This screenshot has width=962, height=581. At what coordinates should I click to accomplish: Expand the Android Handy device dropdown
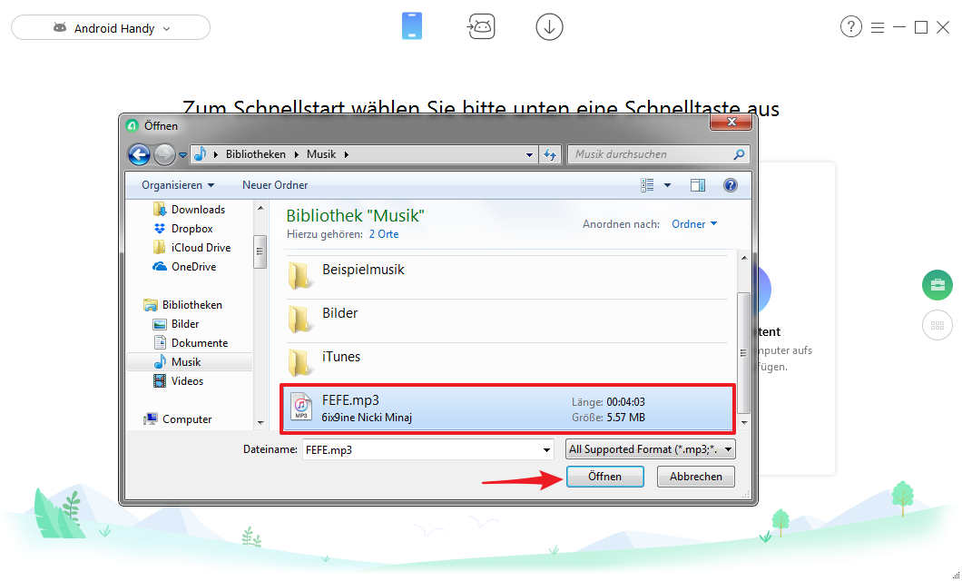tap(111, 27)
